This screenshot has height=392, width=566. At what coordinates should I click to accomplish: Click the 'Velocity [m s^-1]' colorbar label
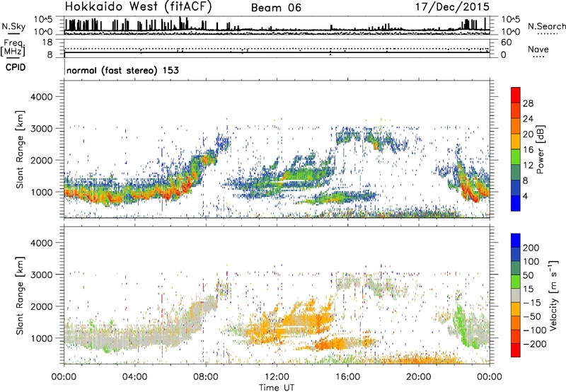click(553, 295)
